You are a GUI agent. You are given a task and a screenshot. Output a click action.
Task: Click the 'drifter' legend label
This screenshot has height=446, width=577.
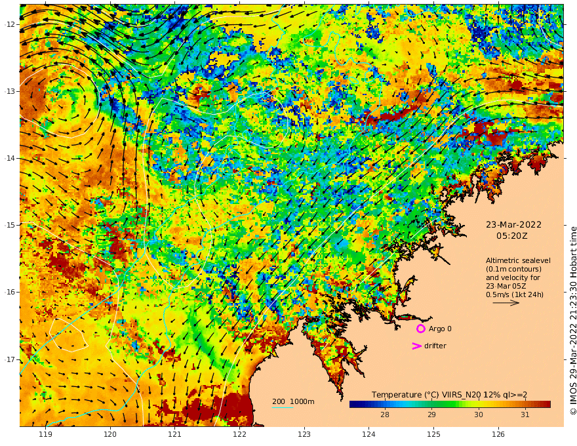[x=435, y=346]
